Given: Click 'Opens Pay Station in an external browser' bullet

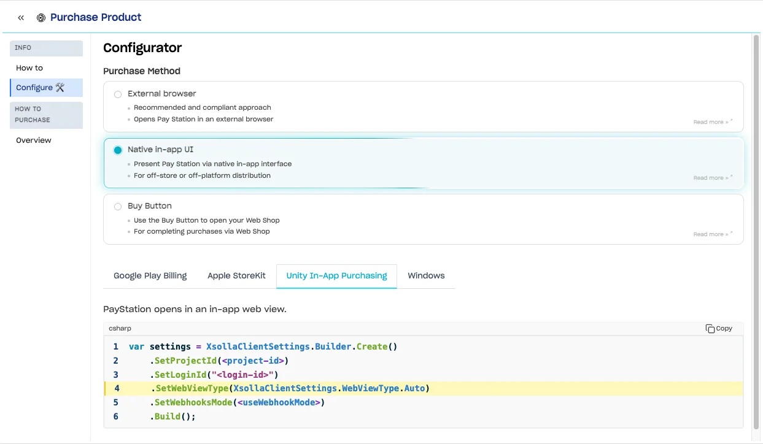Looking at the screenshot, I should pyautogui.click(x=204, y=119).
